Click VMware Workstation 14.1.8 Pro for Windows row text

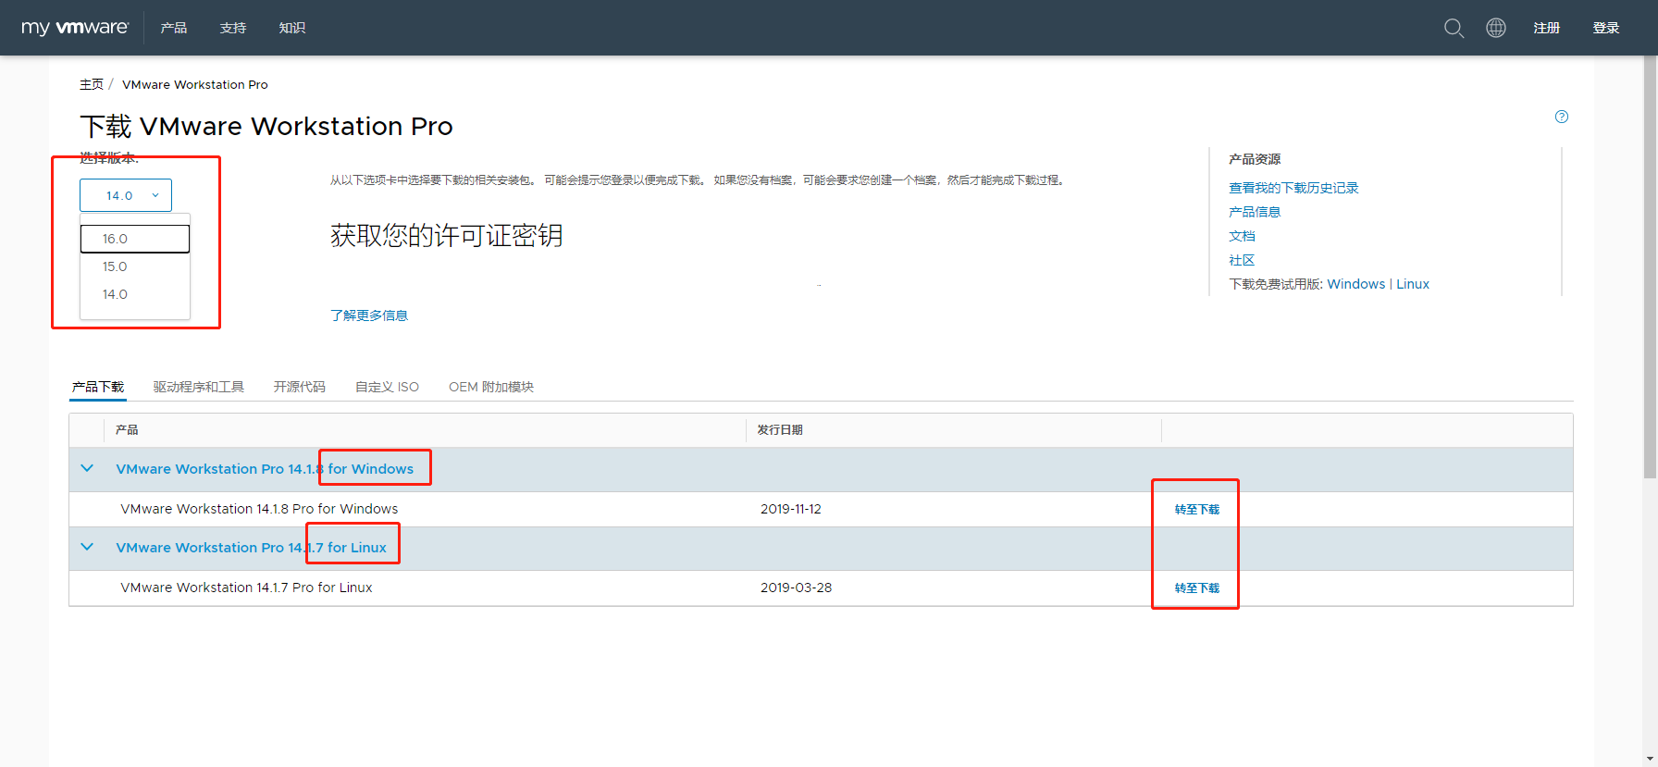point(259,509)
